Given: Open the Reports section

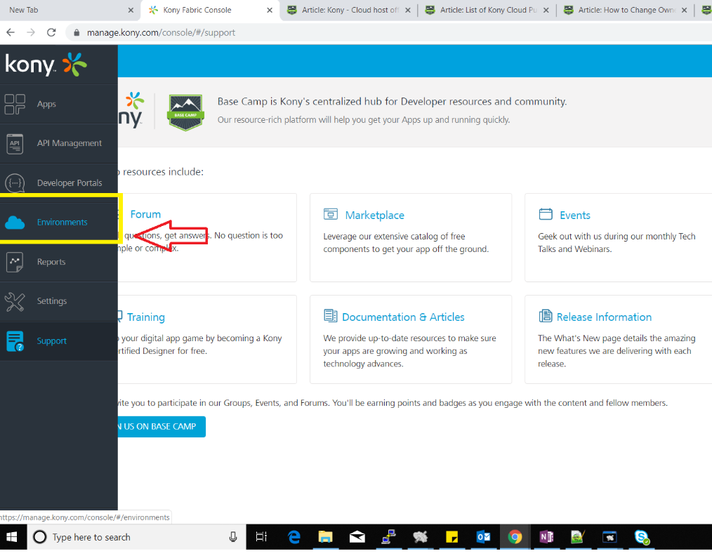Looking at the screenshot, I should pyautogui.click(x=51, y=261).
